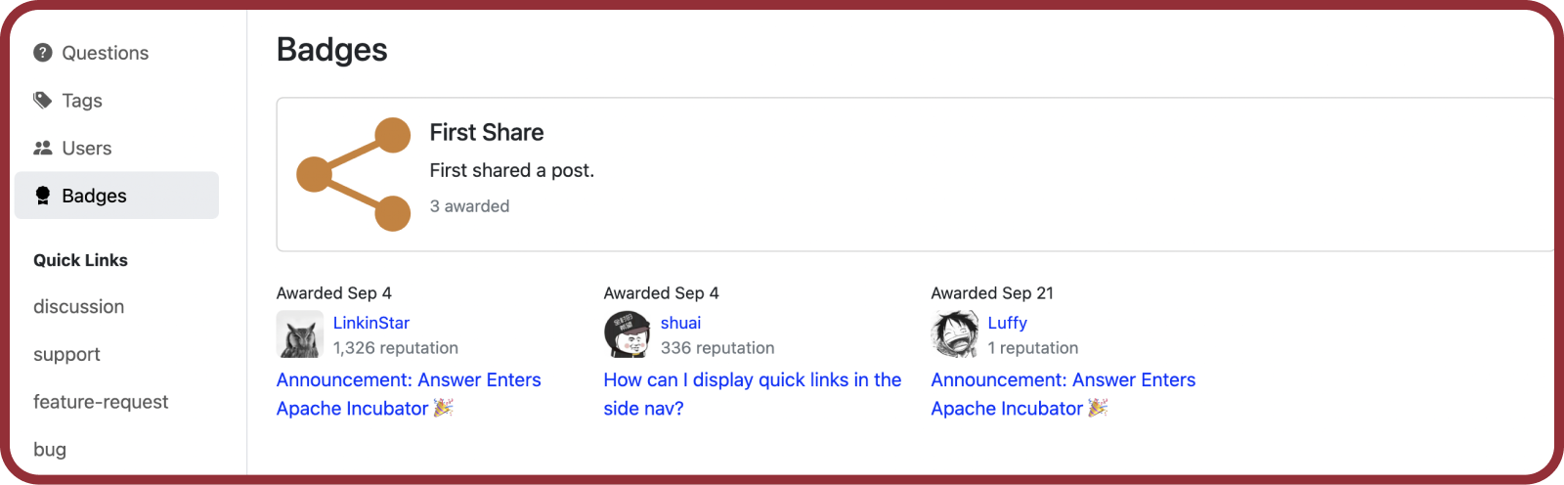Click the Badges award icon in sidebar
This screenshot has width=1564, height=485.
click(x=43, y=196)
